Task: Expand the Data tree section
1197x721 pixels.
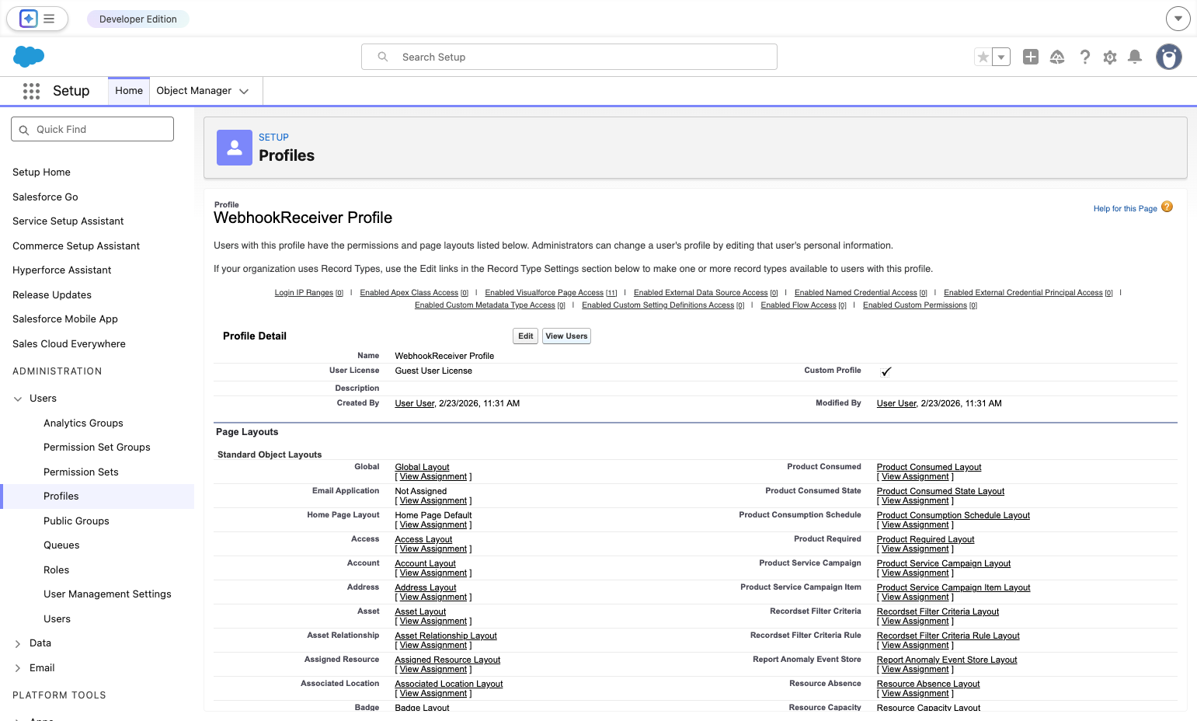Action: [18, 643]
